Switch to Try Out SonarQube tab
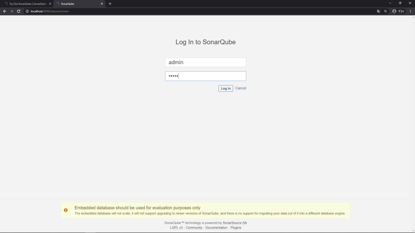This screenshot has height=233, width=415. [27, 4]
